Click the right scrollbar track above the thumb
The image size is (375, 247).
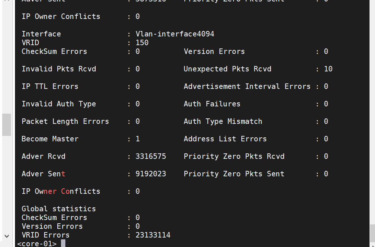coord(372,109)
